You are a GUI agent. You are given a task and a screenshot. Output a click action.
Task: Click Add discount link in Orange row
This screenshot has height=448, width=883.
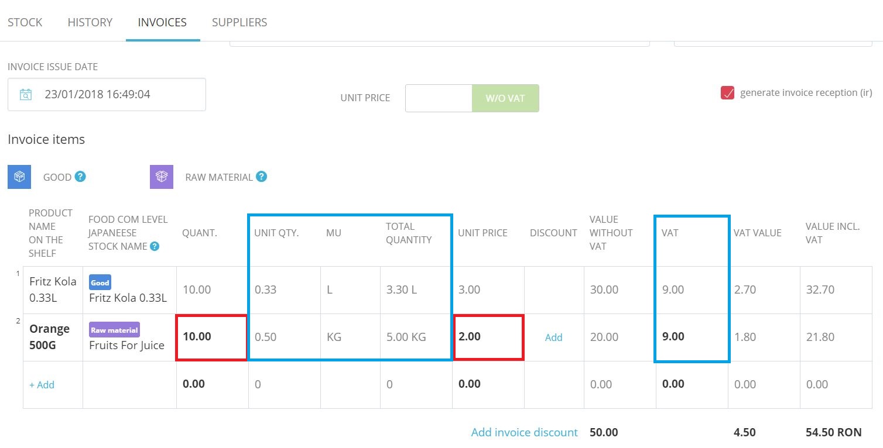[x=553, y=337]
